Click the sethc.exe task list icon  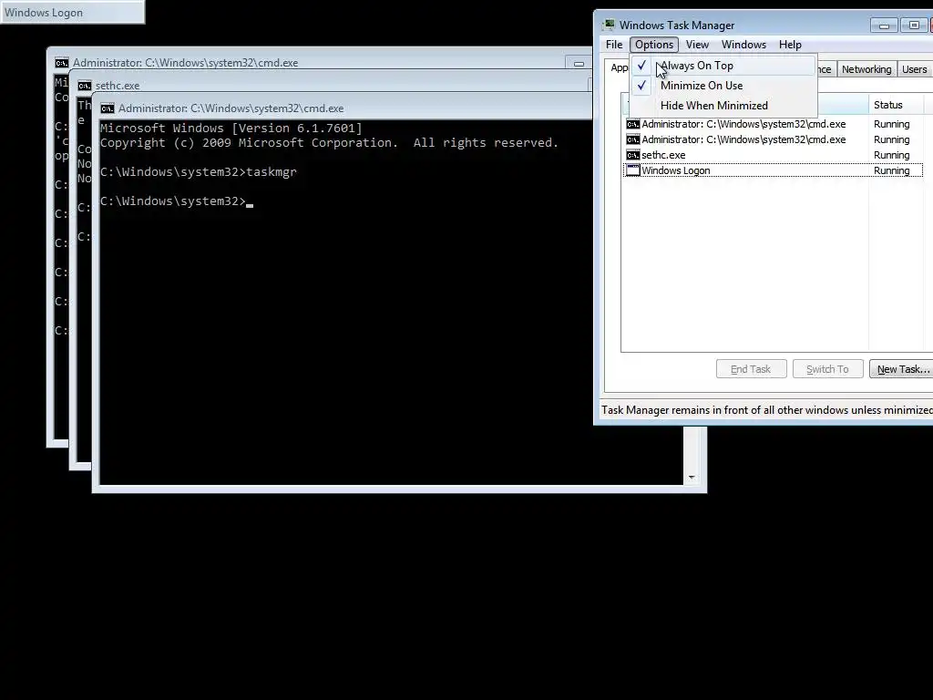point(632,155)
